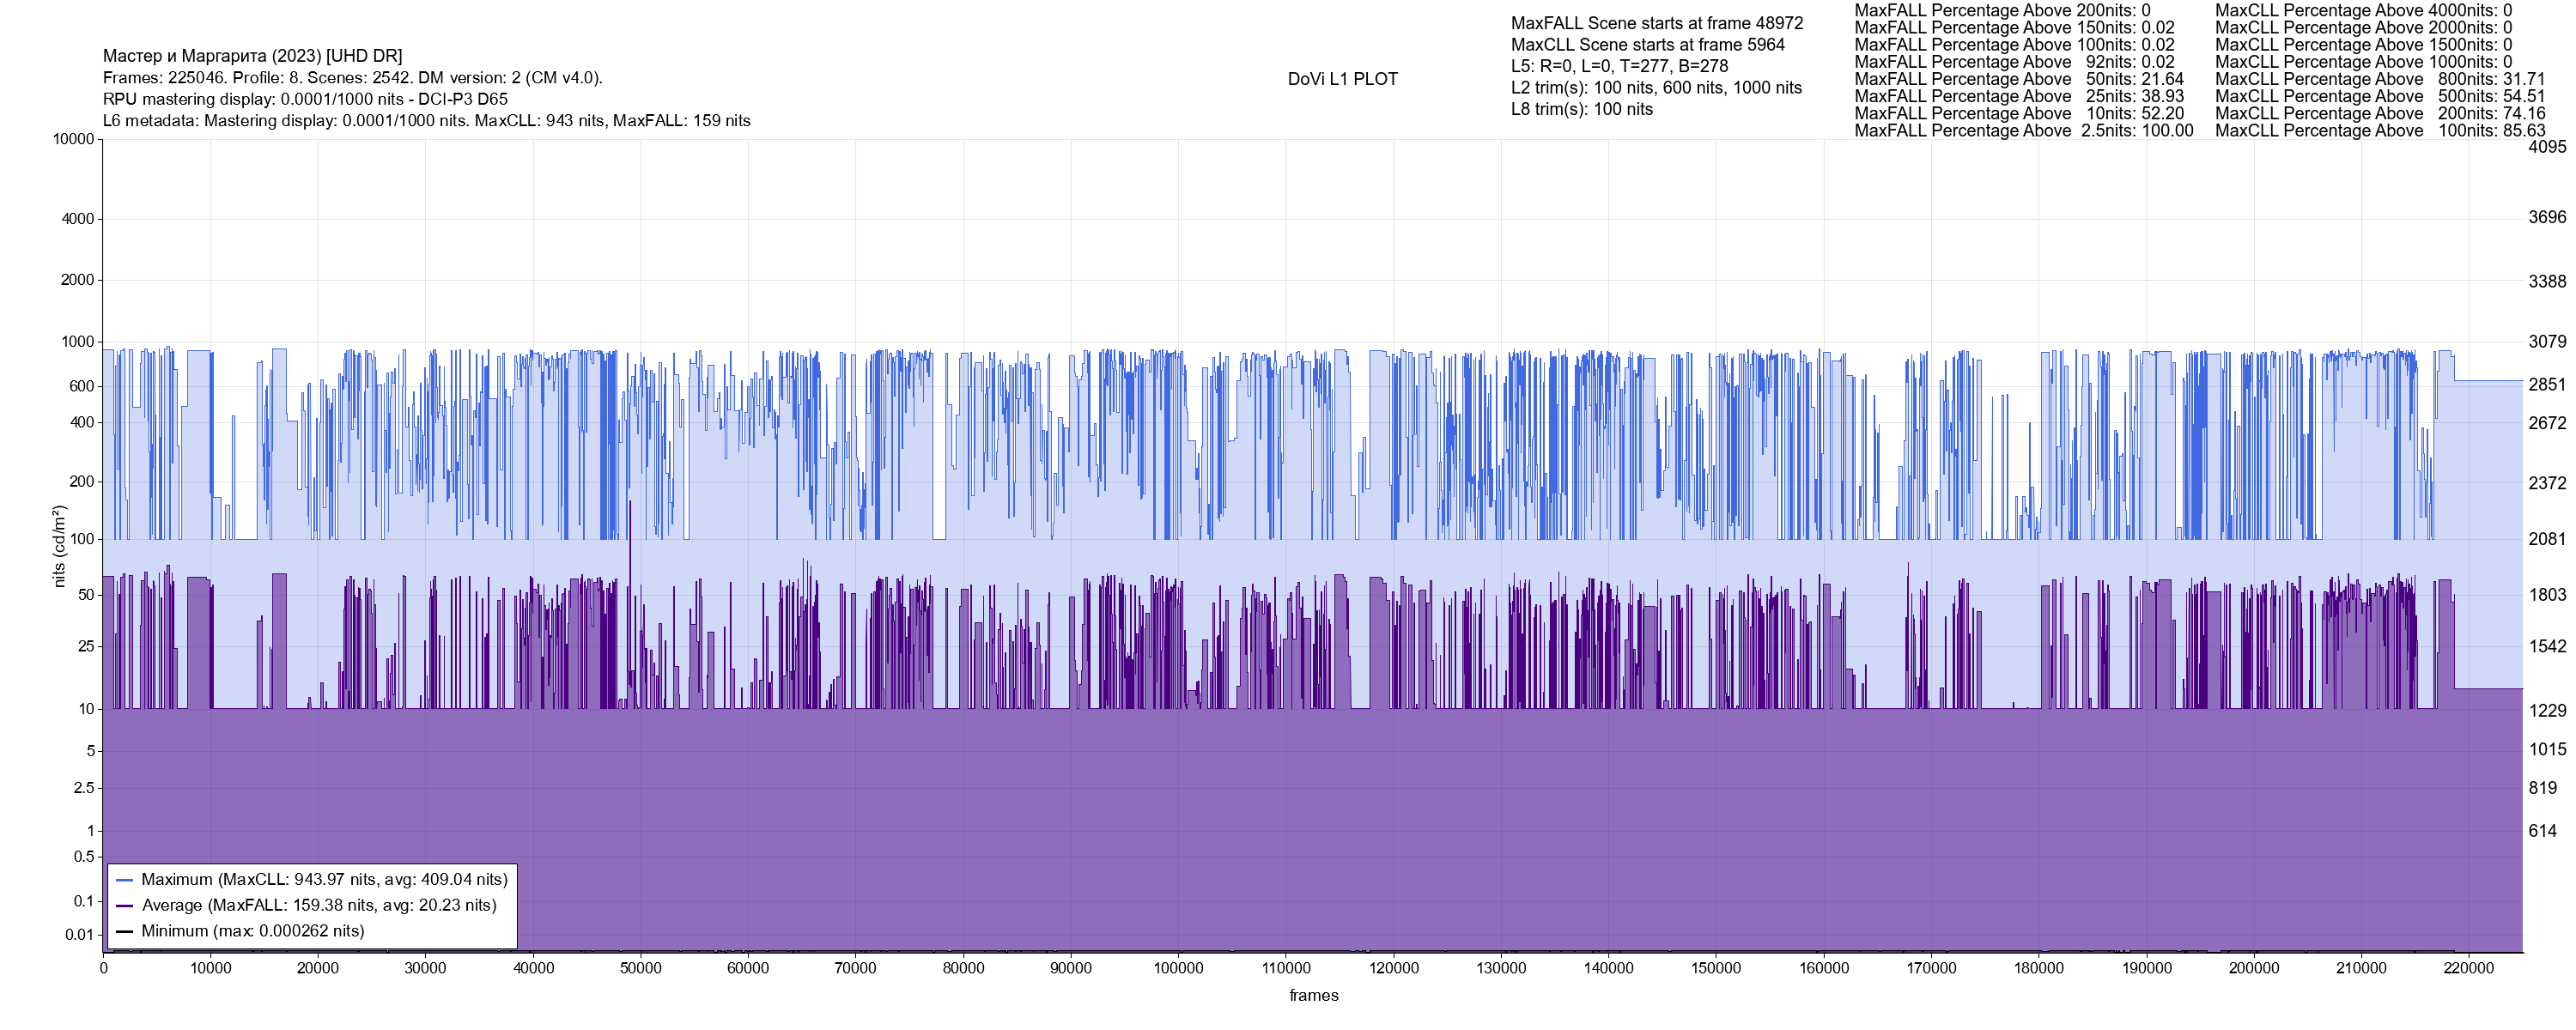Click the frames x-axis label
The image size is (2576, 1030).
(1313, 996)
